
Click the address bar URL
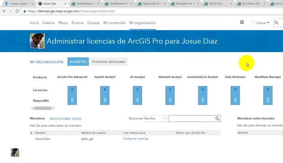coord(71,11)
